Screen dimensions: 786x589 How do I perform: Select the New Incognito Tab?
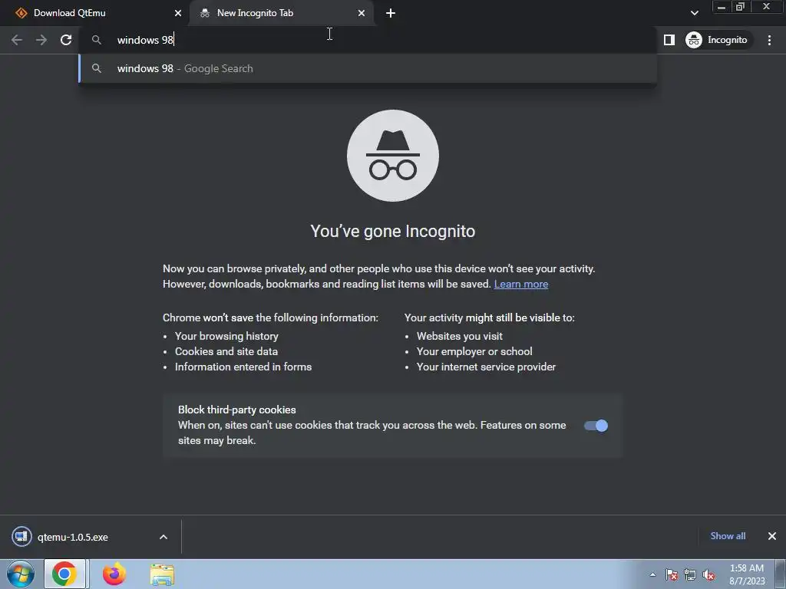281,13
